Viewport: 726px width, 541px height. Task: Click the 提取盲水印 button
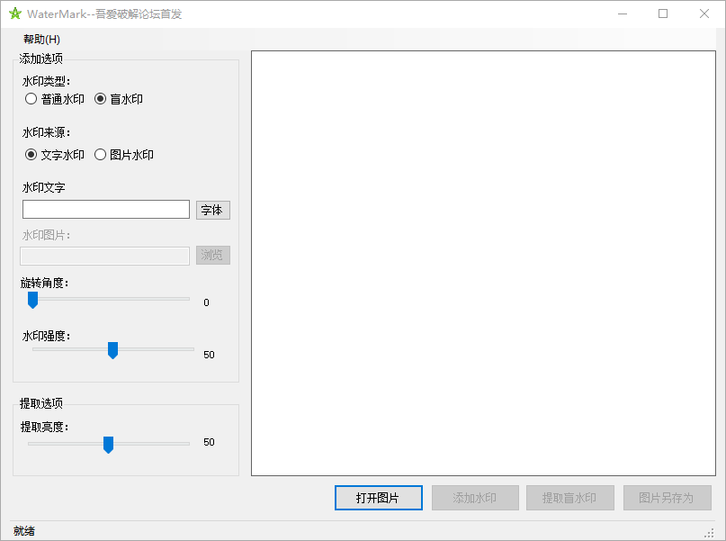click(x=570, y=498)
